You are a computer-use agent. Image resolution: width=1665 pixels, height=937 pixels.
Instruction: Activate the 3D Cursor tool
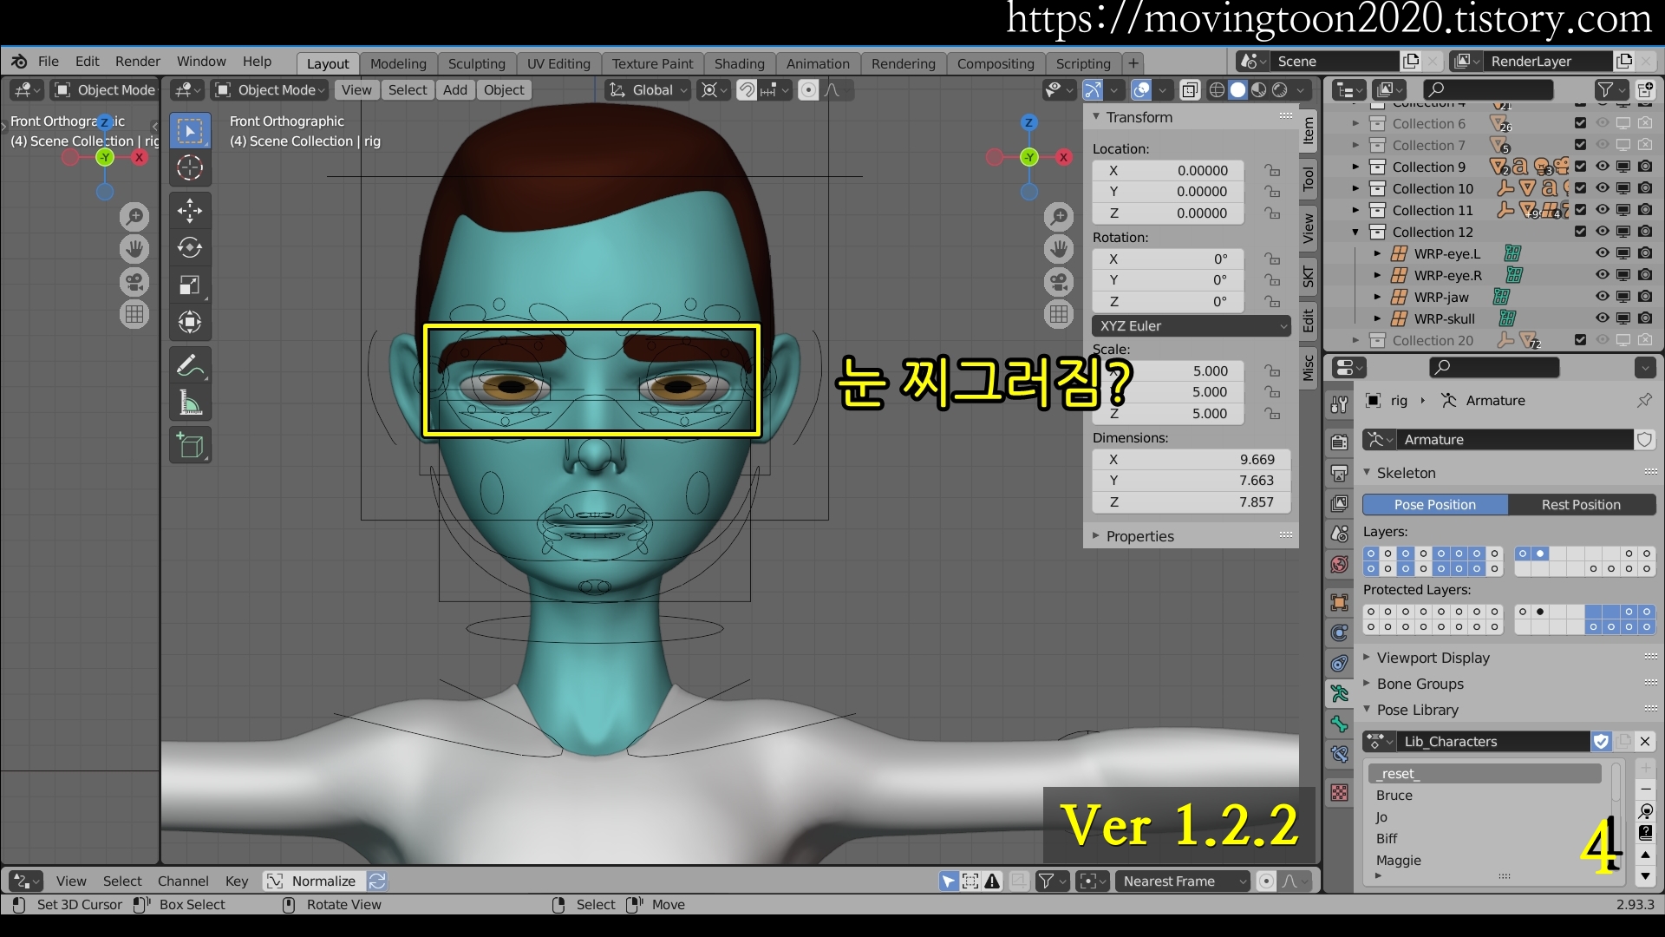(x=190, y=167)
